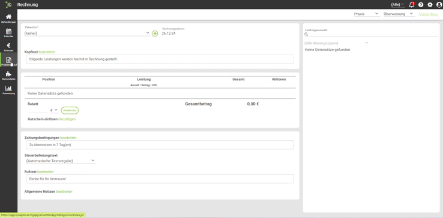Open the (Alle) filter dropdown in header

click(x=398, y=5)
